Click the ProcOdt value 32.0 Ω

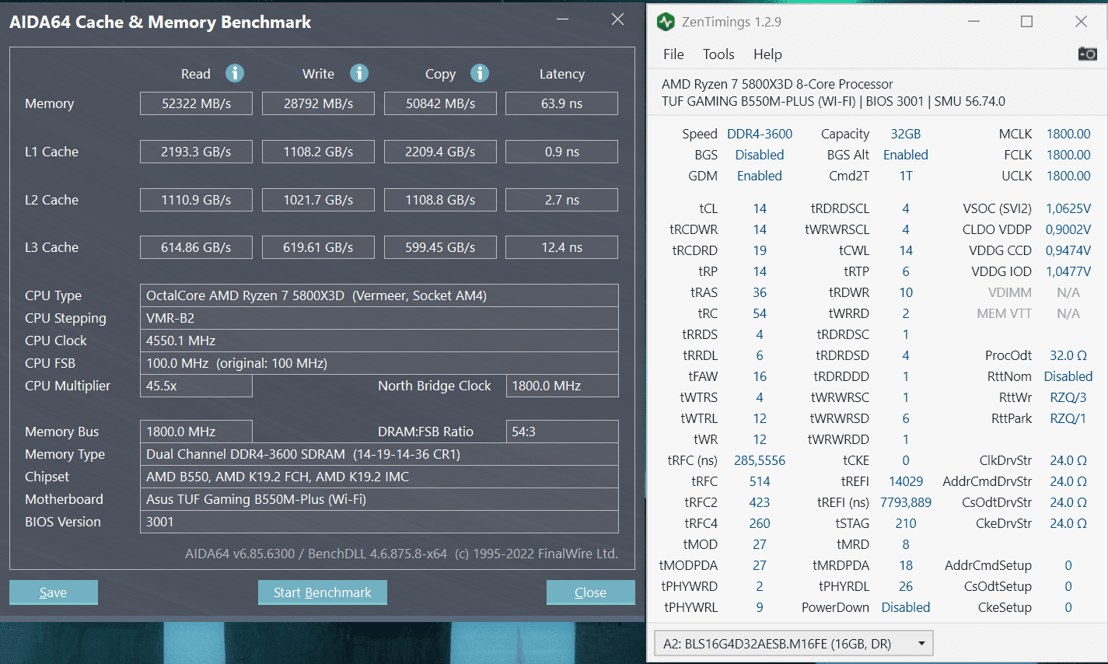(x=1068, y=355)
